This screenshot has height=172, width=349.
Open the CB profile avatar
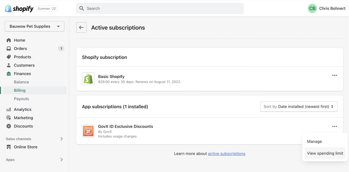pyautogui.click(x=312, y=8)
